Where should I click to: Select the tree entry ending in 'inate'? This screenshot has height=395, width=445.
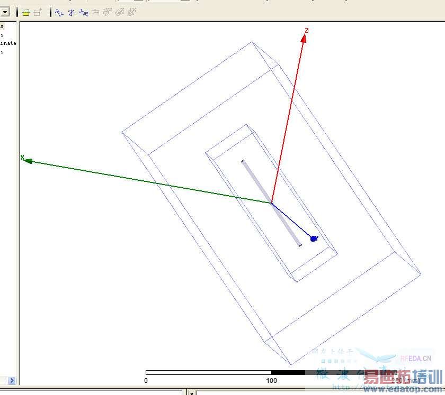click(x=8, y=43)
